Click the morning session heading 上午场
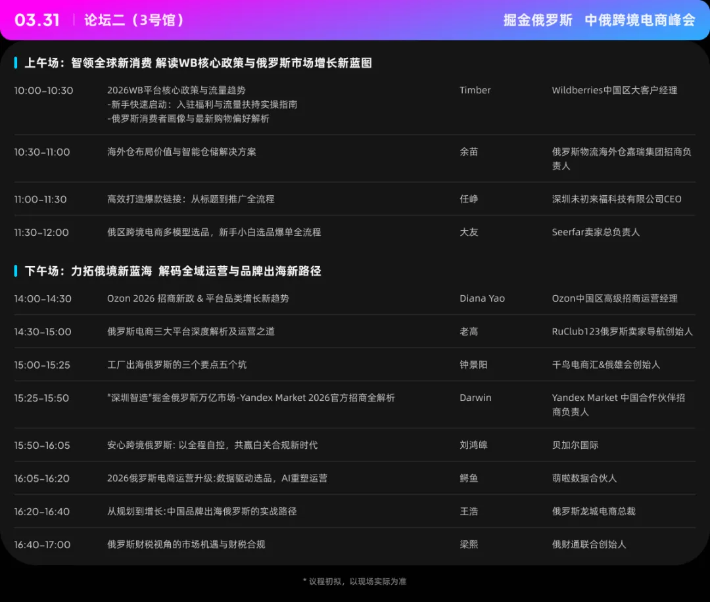This screenshot has height=602, width=710. click(198, 63)
